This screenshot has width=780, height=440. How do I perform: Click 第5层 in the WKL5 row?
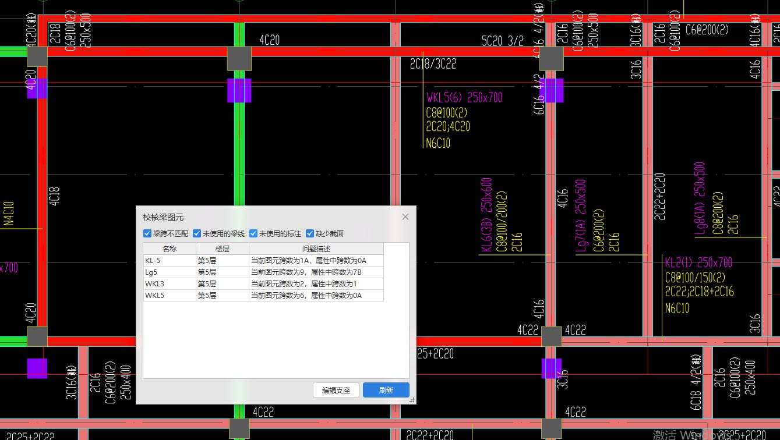click(223, 296)
